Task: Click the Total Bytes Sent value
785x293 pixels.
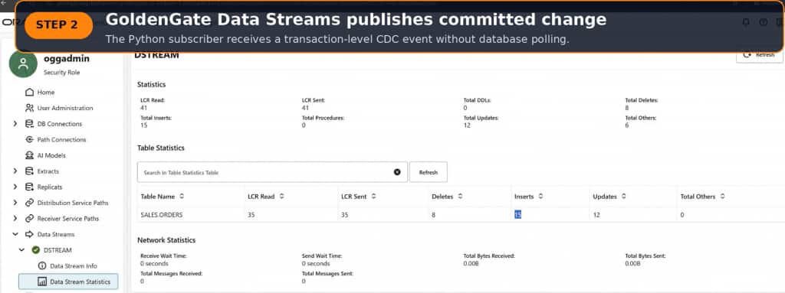Action: [x=632, y=263]
